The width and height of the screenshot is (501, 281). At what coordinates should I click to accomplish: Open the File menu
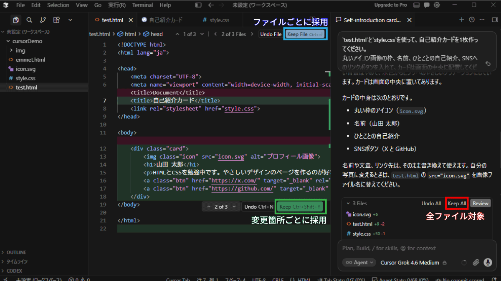(x=20, y=5)
